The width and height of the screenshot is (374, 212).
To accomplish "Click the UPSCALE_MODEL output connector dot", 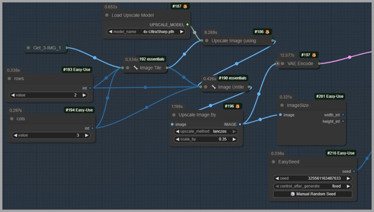I will click(x=187, y=25).
